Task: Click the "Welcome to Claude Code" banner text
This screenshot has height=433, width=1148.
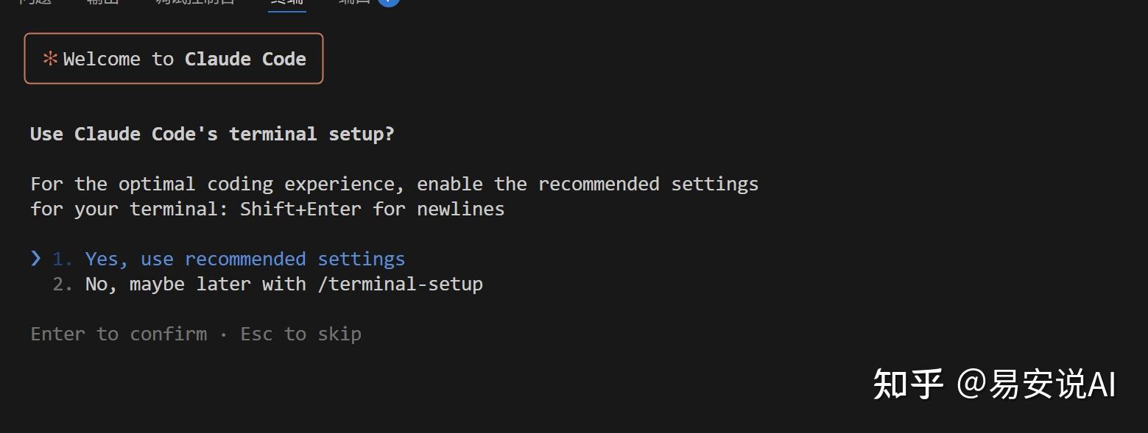Action: coord(184,59)
